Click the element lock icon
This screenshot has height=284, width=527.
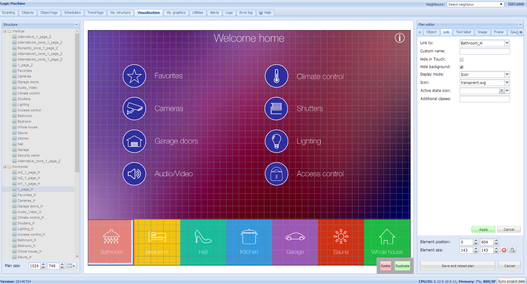(513, 250)
